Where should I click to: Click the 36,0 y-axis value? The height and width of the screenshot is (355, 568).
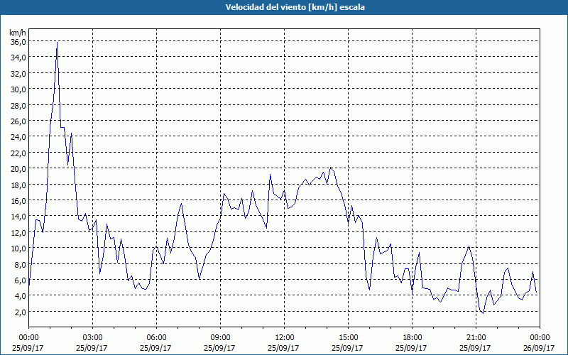(x=19, y=41)
